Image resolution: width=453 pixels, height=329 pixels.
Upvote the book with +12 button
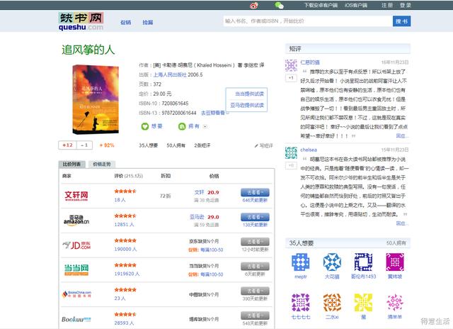68,145
